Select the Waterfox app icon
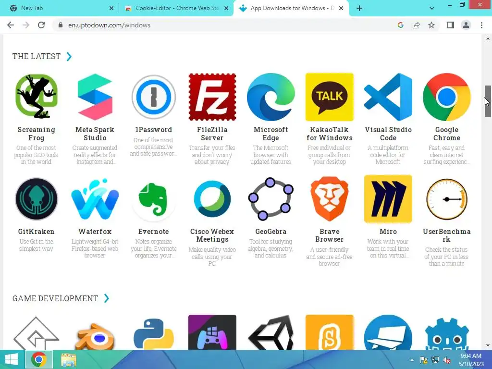492x369 pixels. (x=95, y=199)
